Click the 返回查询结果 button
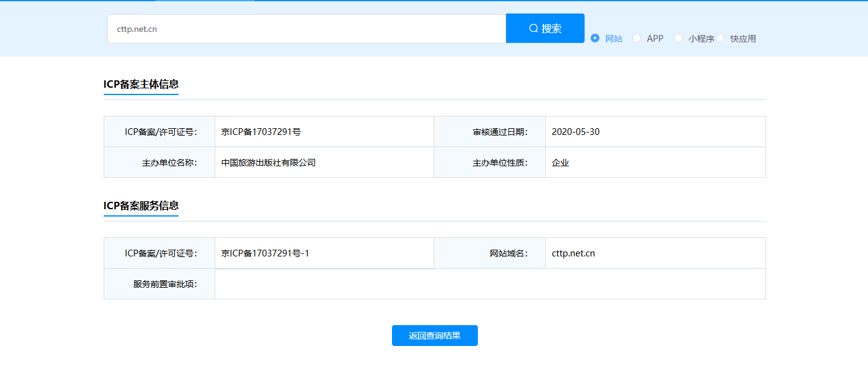This screenshot has height=365, width=868. point(435,336)
